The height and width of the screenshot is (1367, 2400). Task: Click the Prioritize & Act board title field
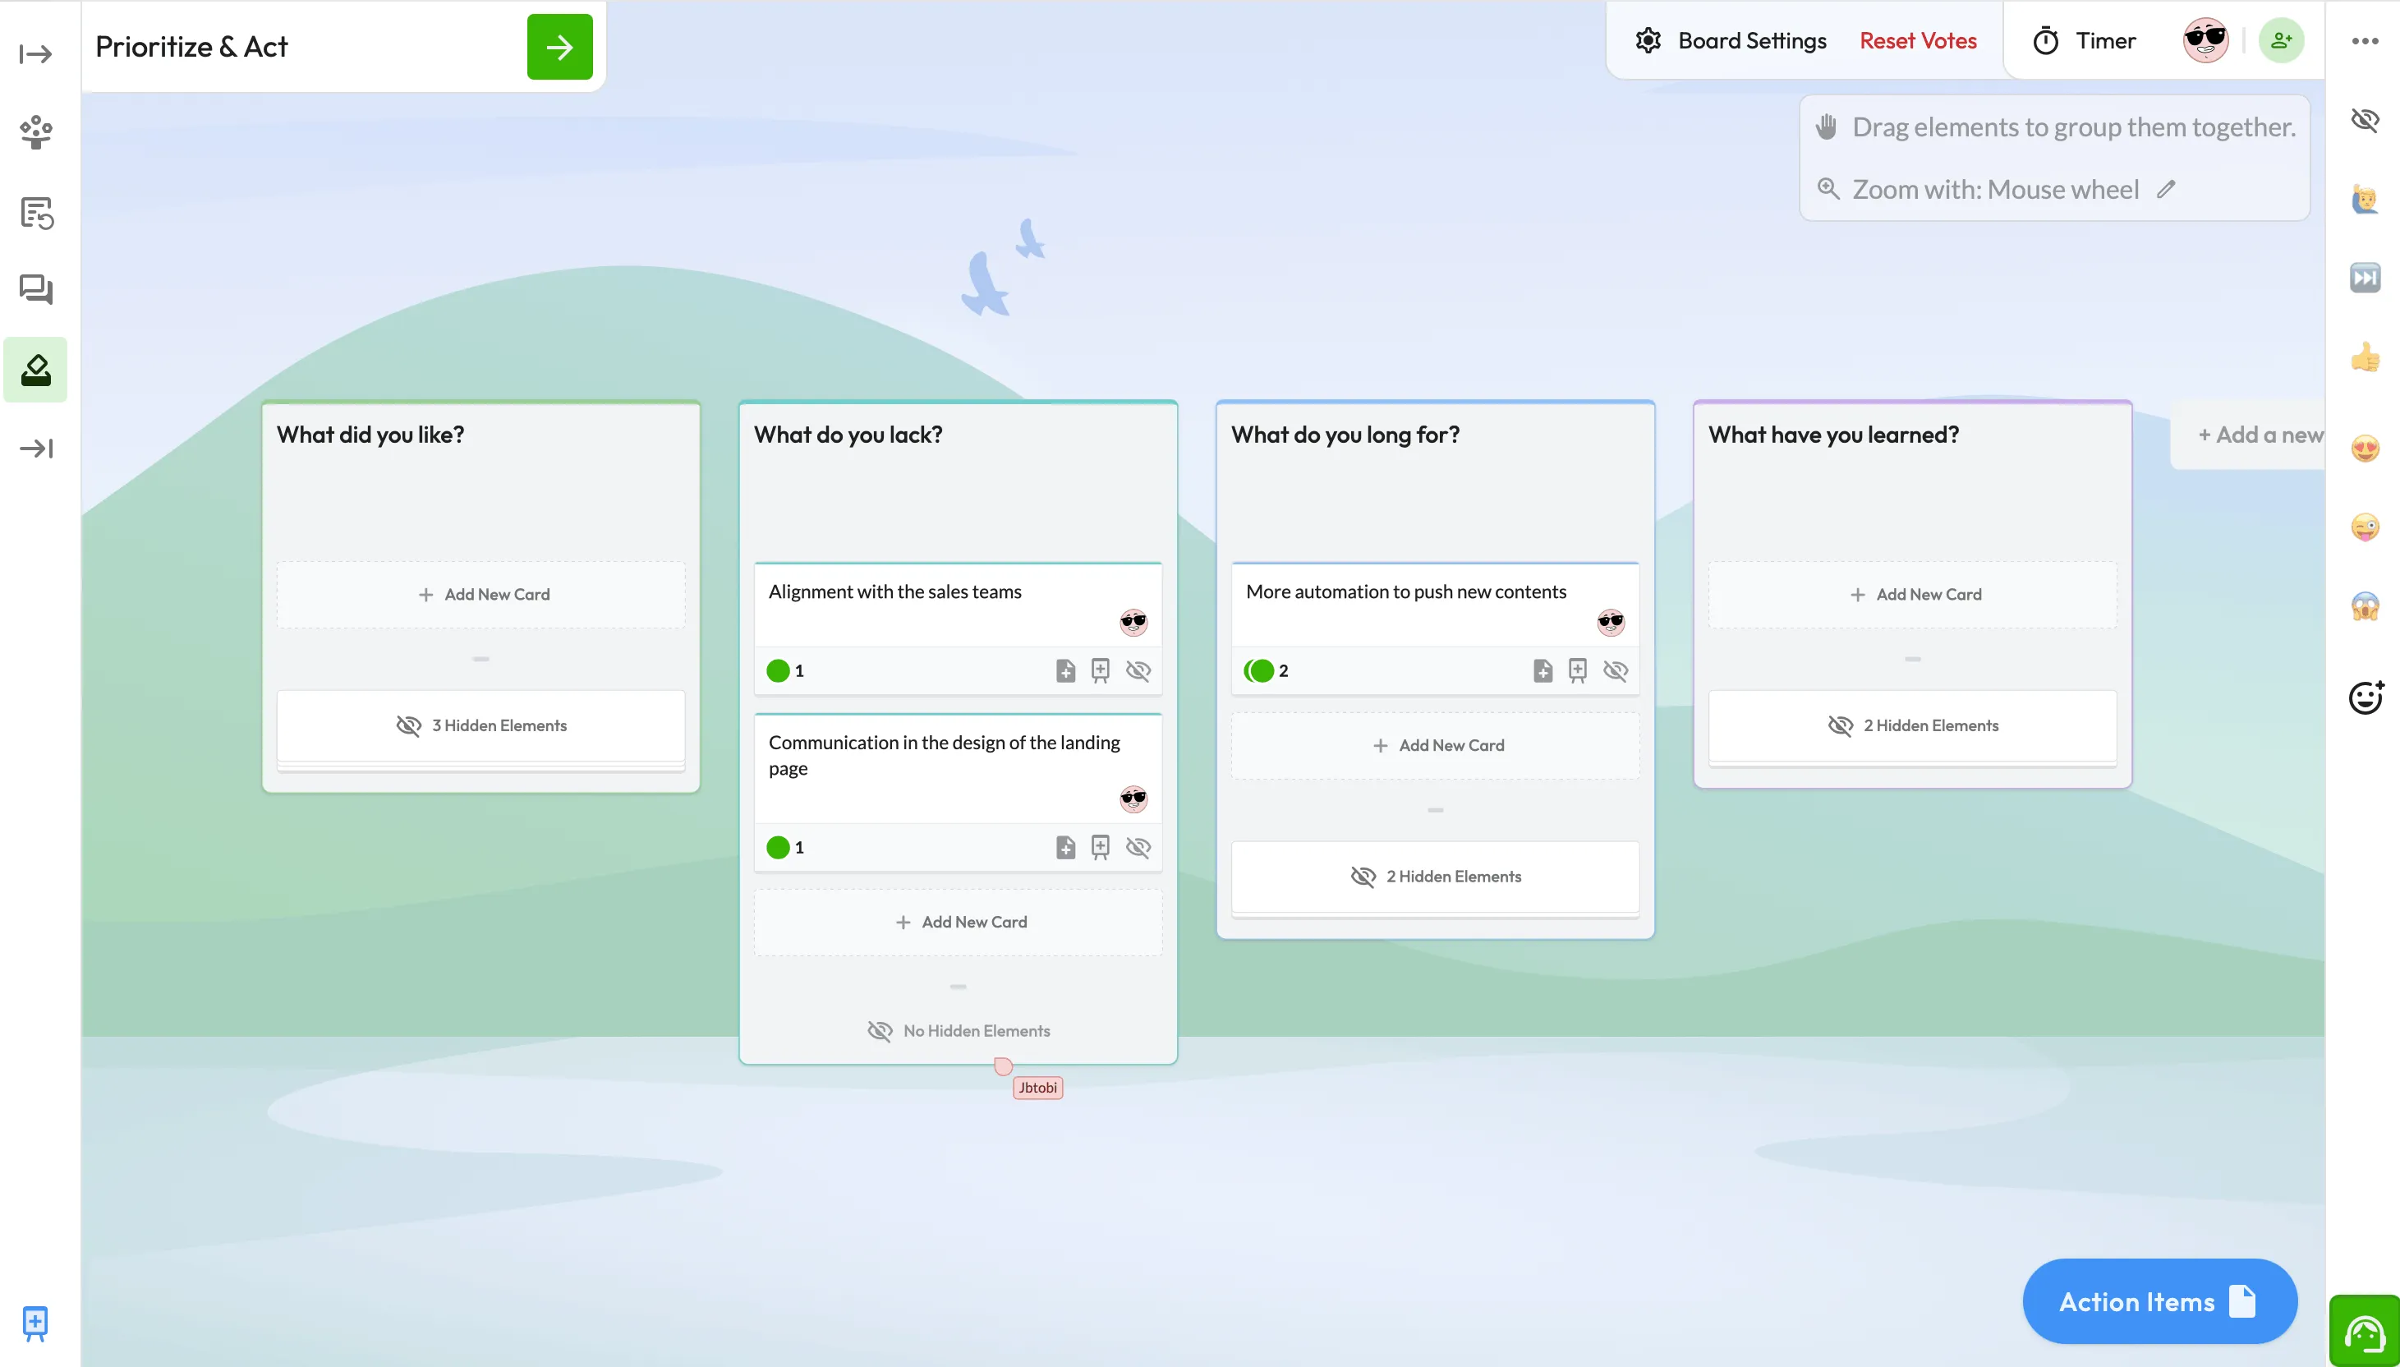[x=191, y=46]
